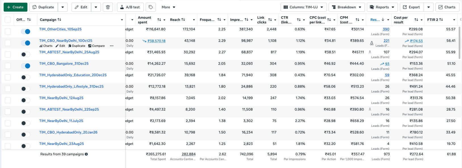462x168 pixels.
Task: Expand the Breakdown dropdown
Action: tap(346, 7)
